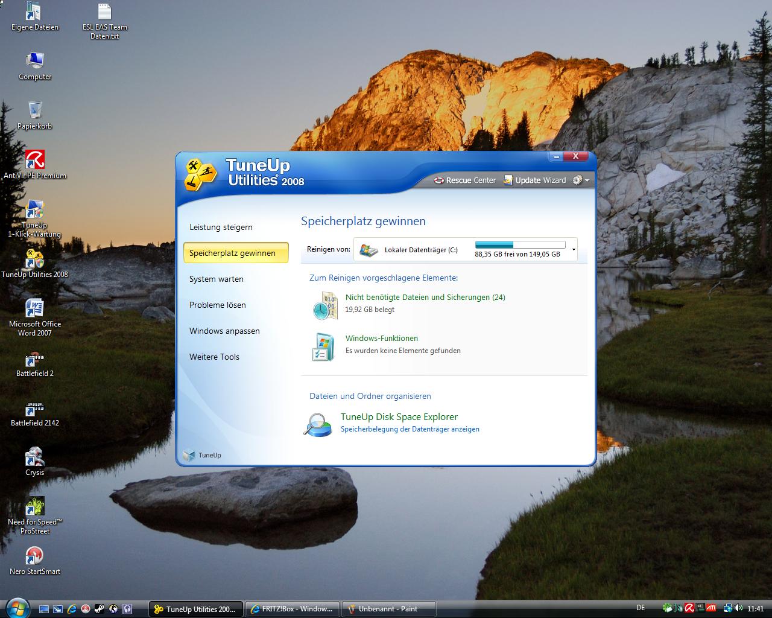Switch to Unbenannt - Paint taskbar button
This screenshot has width=772, height=618.
click(x=389, y=609)
